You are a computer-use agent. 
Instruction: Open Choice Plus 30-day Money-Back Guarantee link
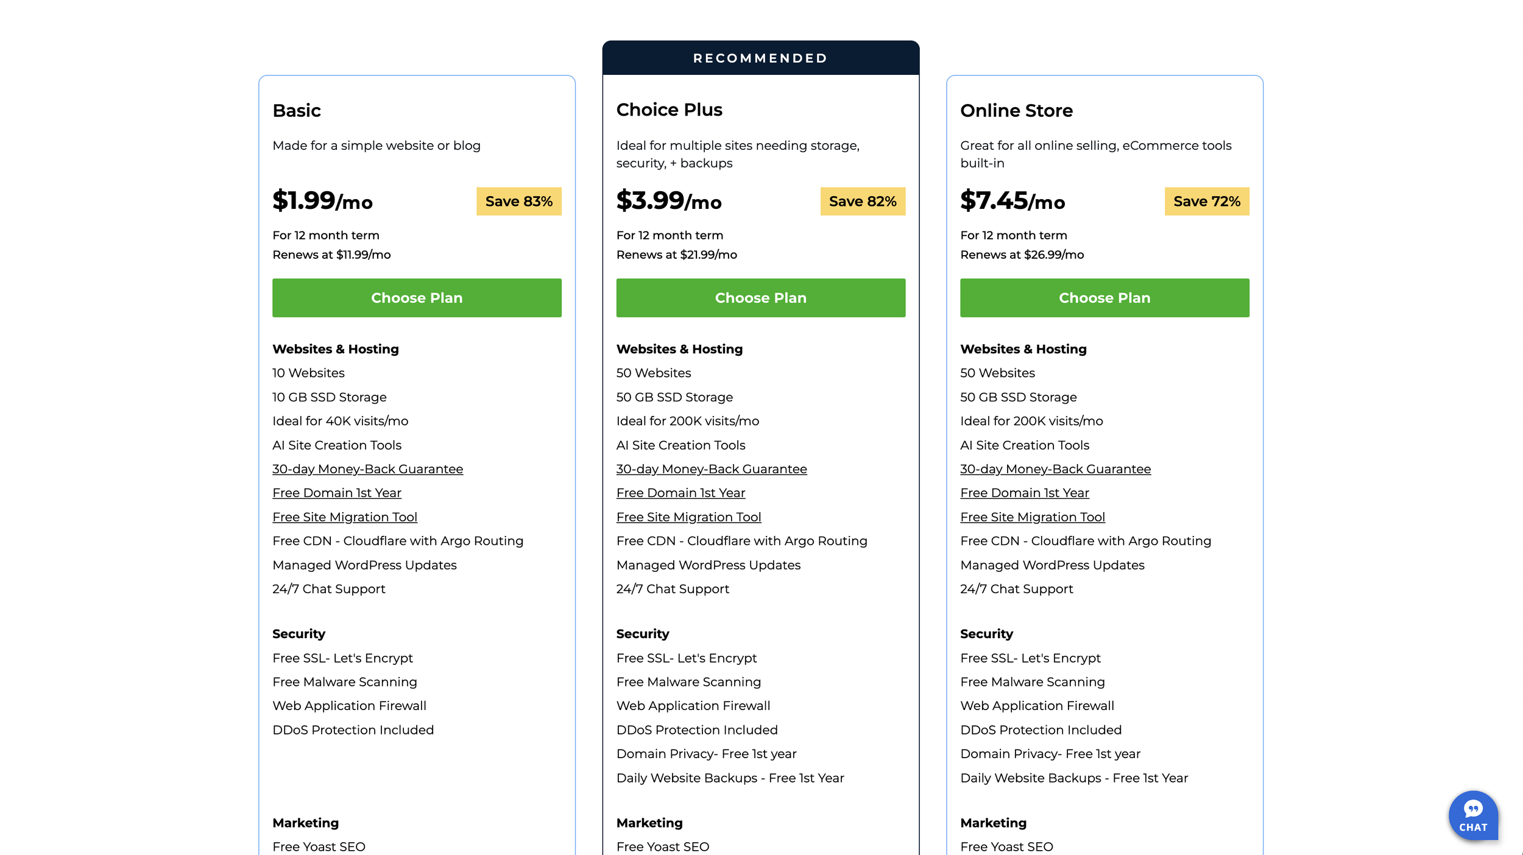pos(711,469)
